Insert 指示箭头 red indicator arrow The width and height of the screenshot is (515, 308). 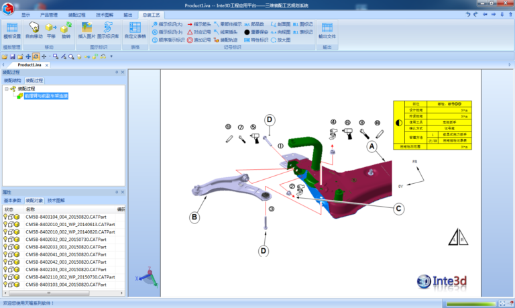coord(199,24)
